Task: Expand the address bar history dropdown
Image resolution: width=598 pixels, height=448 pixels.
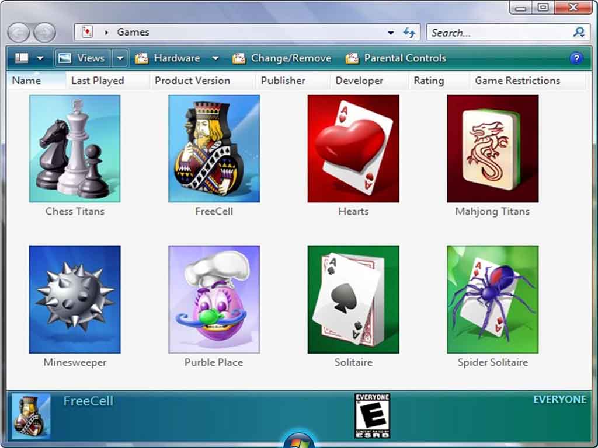Action: [391, 33]
